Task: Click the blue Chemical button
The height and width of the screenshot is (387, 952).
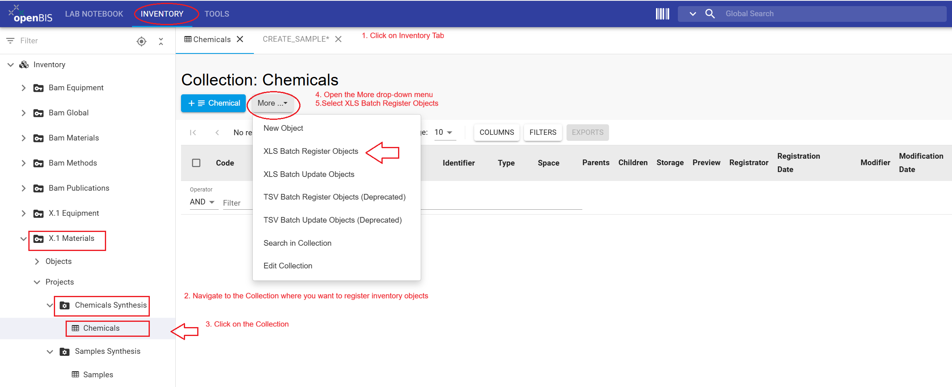Action: [213, 103]
